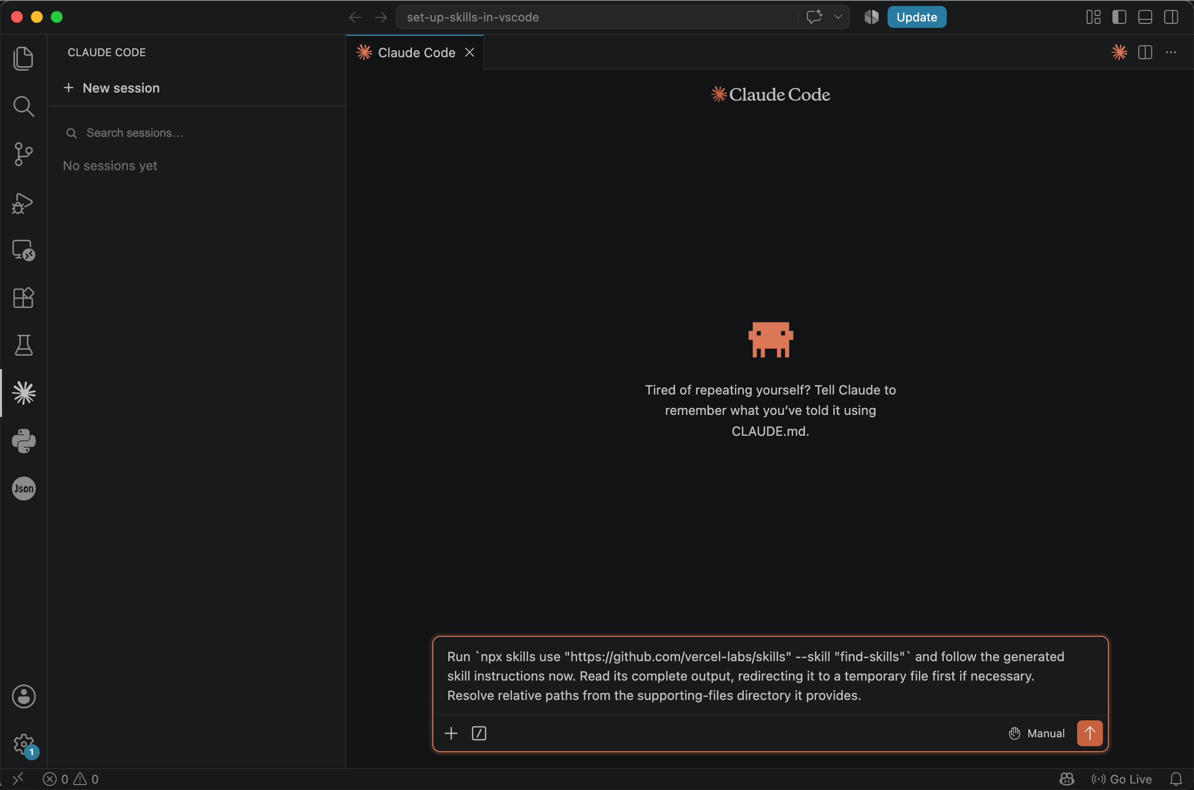This screenshot has height=790, width=1194.
Task: Click the Update button in title bar
Action: [x=916, y=17]
